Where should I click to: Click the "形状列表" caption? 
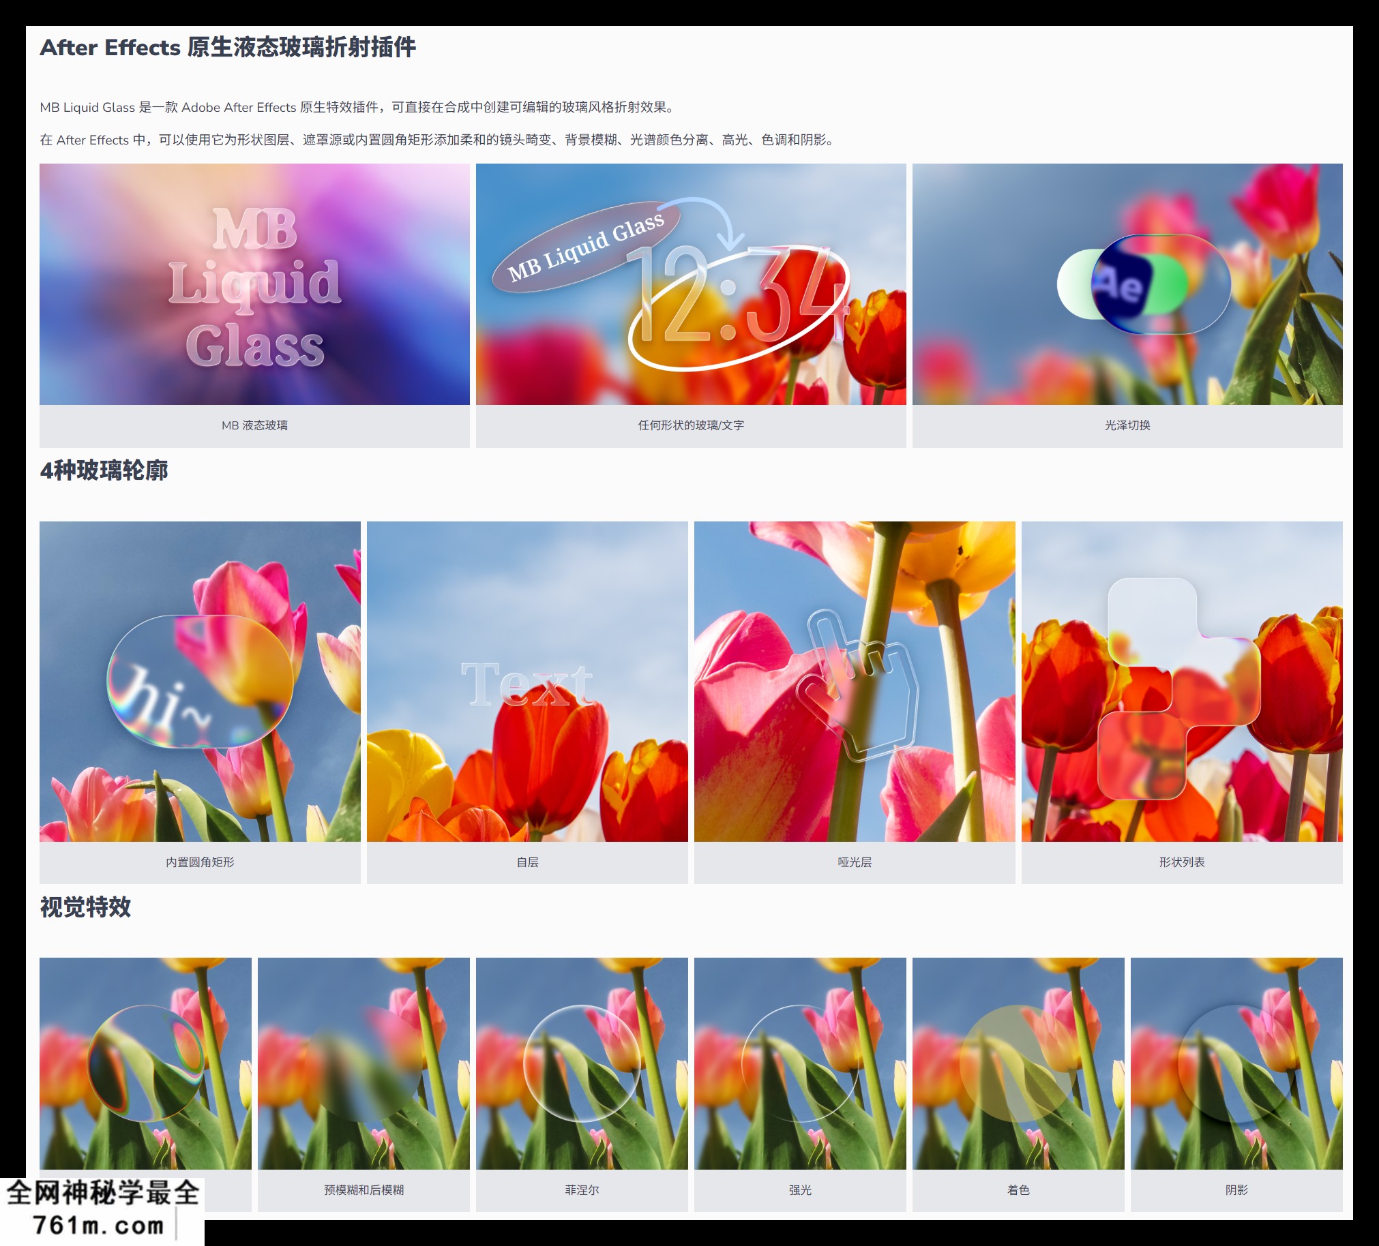1182,862
